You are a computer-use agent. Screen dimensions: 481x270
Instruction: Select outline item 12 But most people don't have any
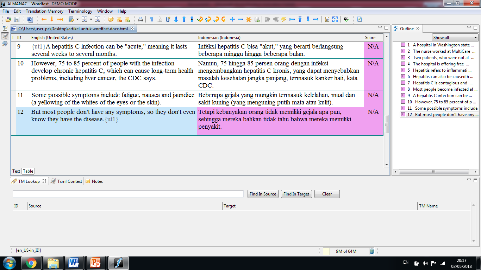click(x=439, y=115)
